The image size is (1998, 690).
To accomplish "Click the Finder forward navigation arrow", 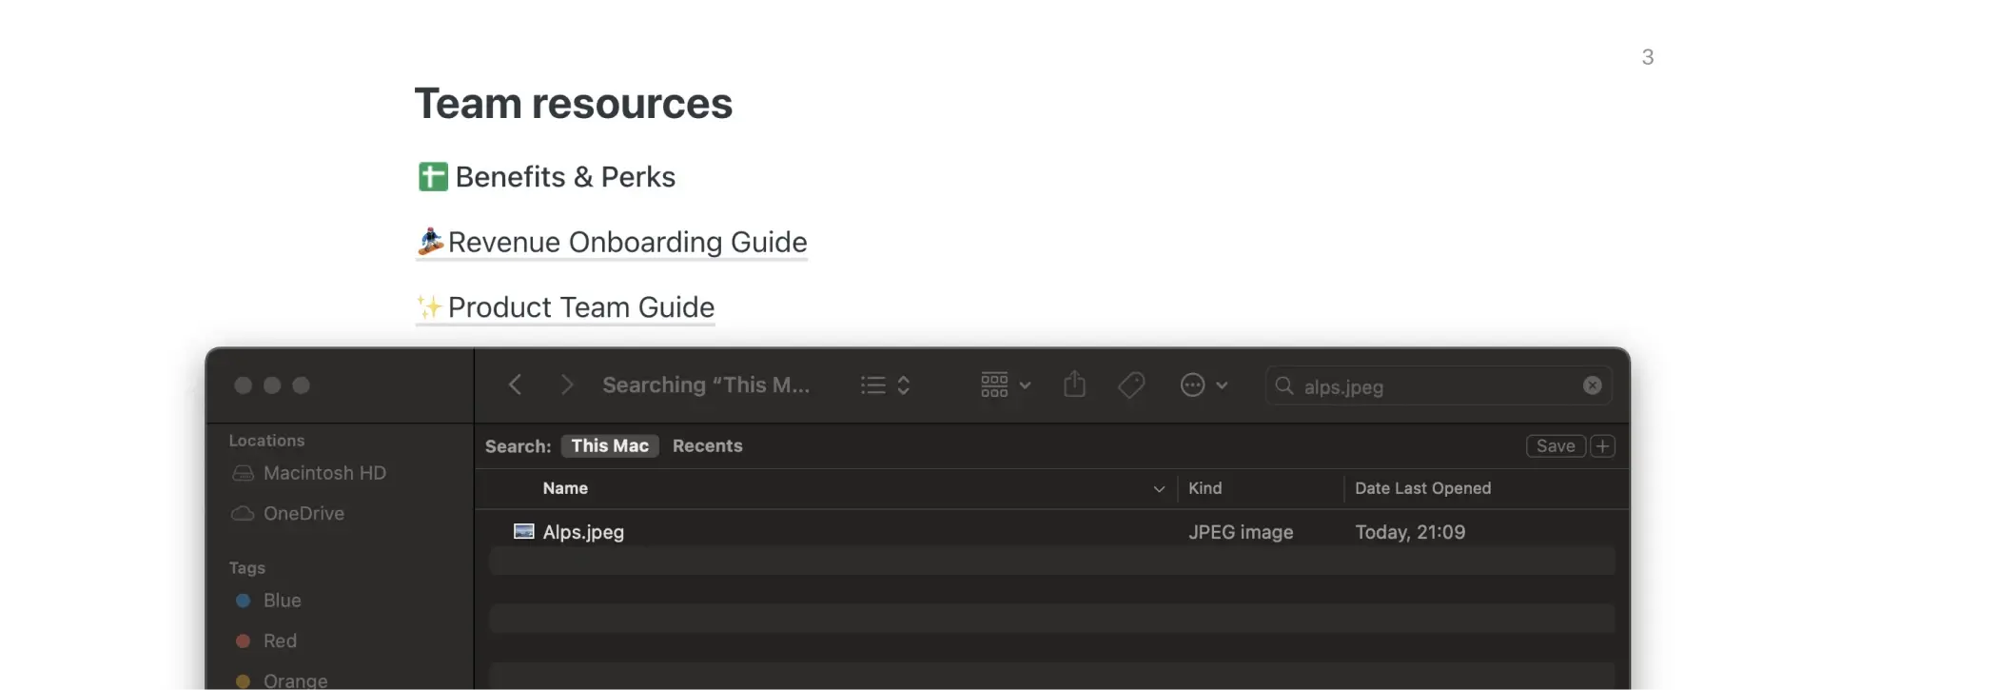I will (x=567, y=384).
